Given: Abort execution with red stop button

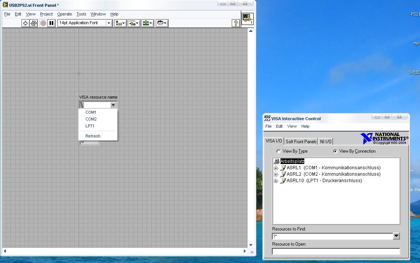Looking at the screenshot, I should click(43, 23).
